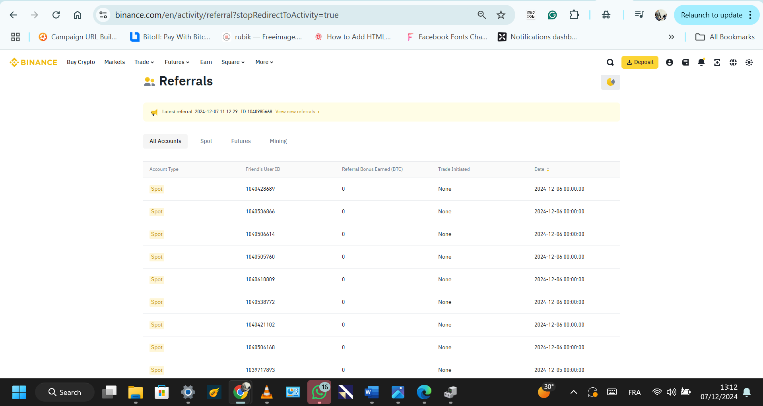
Task: Open the Extensions puzzle icon
Action: (574, 15)
